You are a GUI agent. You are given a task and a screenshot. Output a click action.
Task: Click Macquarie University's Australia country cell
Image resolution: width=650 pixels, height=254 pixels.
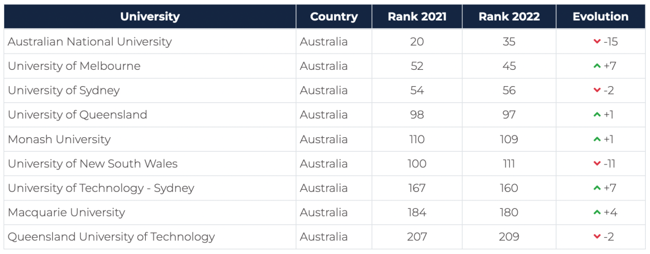[x=324, y=212]
